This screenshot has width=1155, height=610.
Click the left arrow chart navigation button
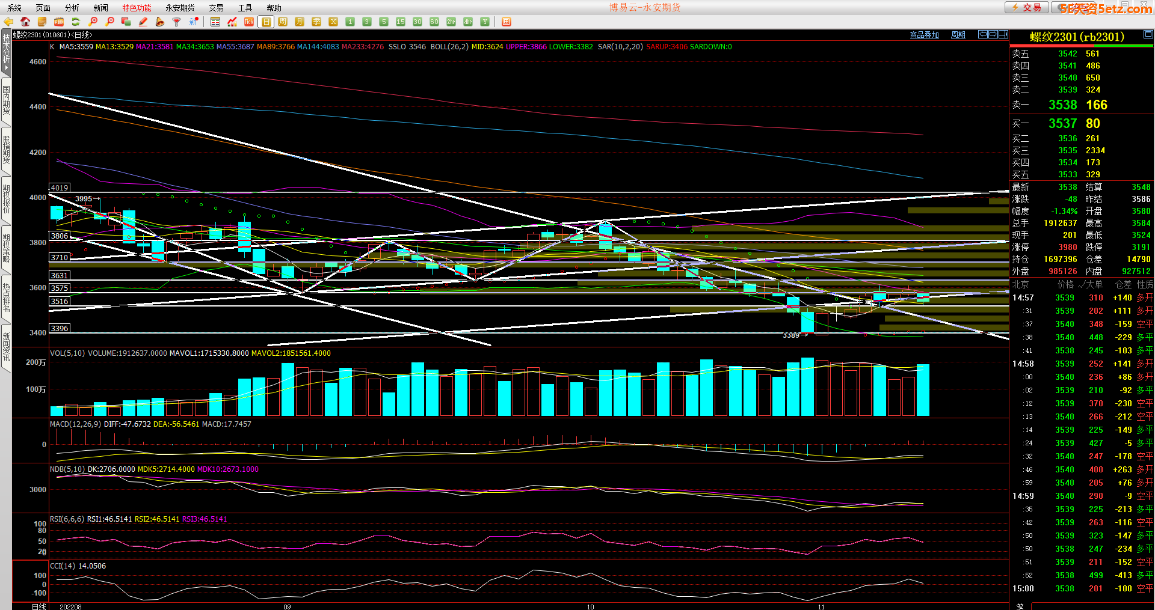[x=983, y=34]
